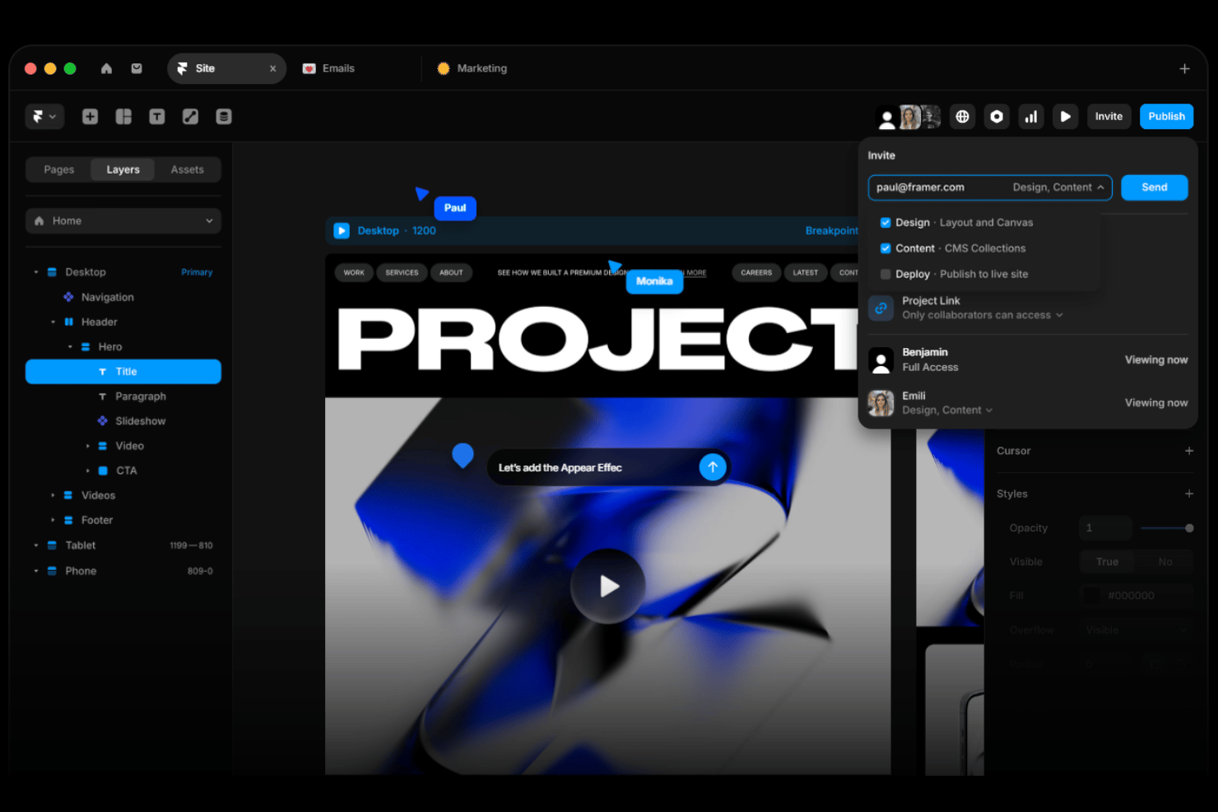The width and height of the screenshot is (1218, 812).
Task: Click Emili's avatar photo in the Invite panel
Action: pos(881,403)
